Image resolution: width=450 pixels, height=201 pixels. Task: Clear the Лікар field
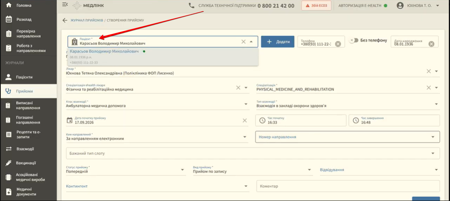point(428,71)
